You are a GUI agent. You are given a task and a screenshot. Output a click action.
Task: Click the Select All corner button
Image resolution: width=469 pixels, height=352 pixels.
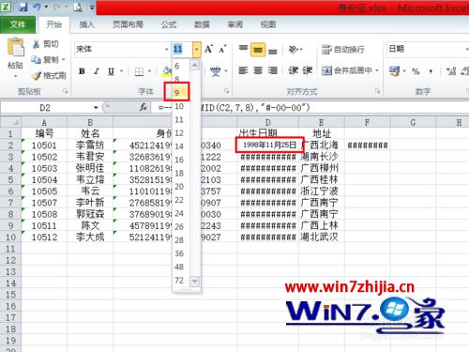pos(10,122)
